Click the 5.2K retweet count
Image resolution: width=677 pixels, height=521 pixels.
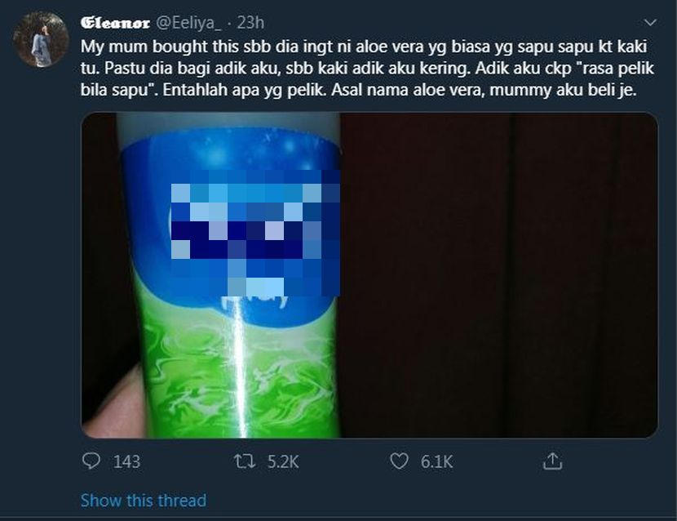283,461
